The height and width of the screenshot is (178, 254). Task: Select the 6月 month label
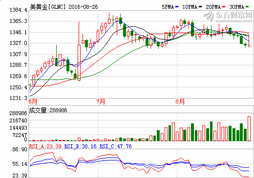click(x=33, y=101)
